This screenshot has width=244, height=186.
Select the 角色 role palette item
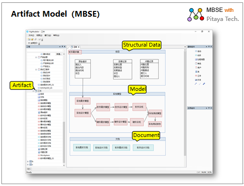click(198, 63)
